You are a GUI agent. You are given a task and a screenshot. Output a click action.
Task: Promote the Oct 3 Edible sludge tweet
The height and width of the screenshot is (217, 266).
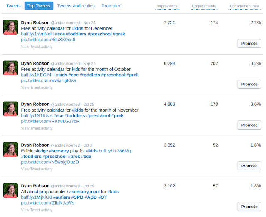click(x=249, y=166)
